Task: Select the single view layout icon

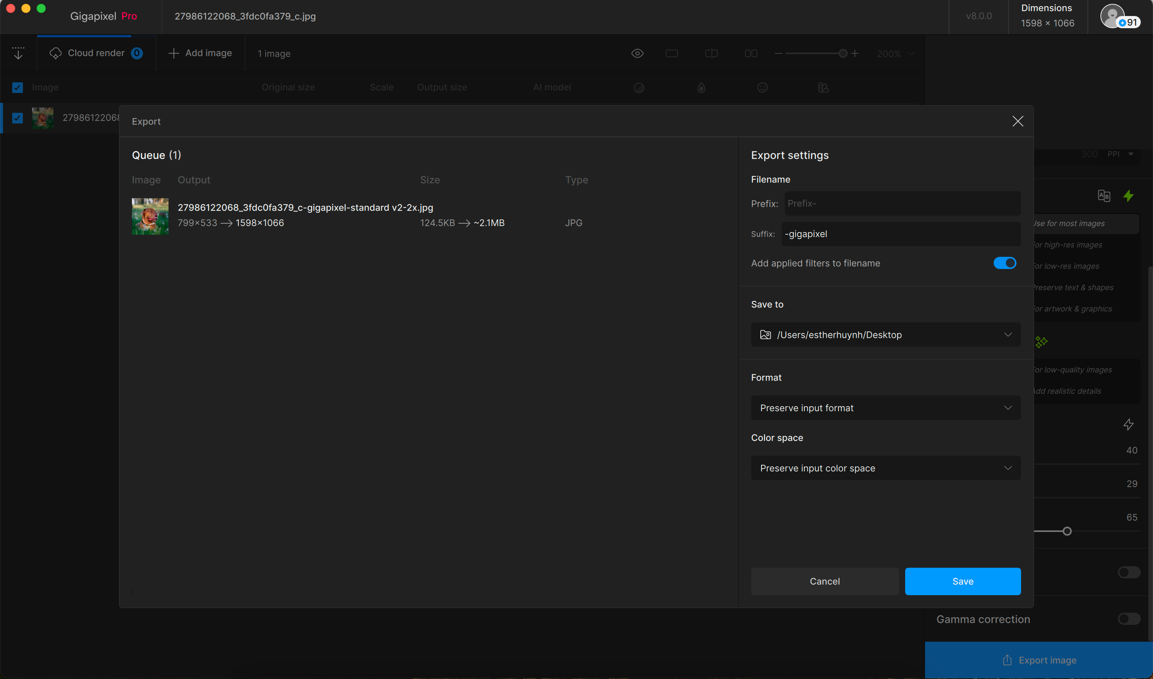Action: coord(671,53)
